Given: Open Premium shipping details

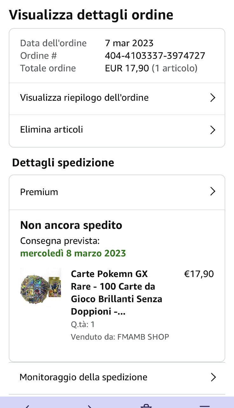Looking at the screenshot, I should coord(39,192).
